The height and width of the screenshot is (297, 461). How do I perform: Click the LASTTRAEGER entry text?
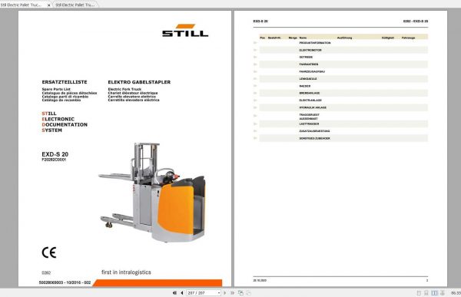pos(309,124)
